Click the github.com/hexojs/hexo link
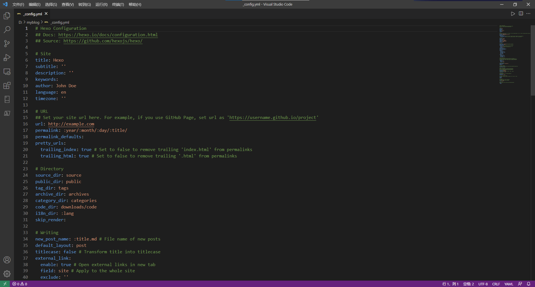Screen dimensions: 535x287 (x=103, y=41)
